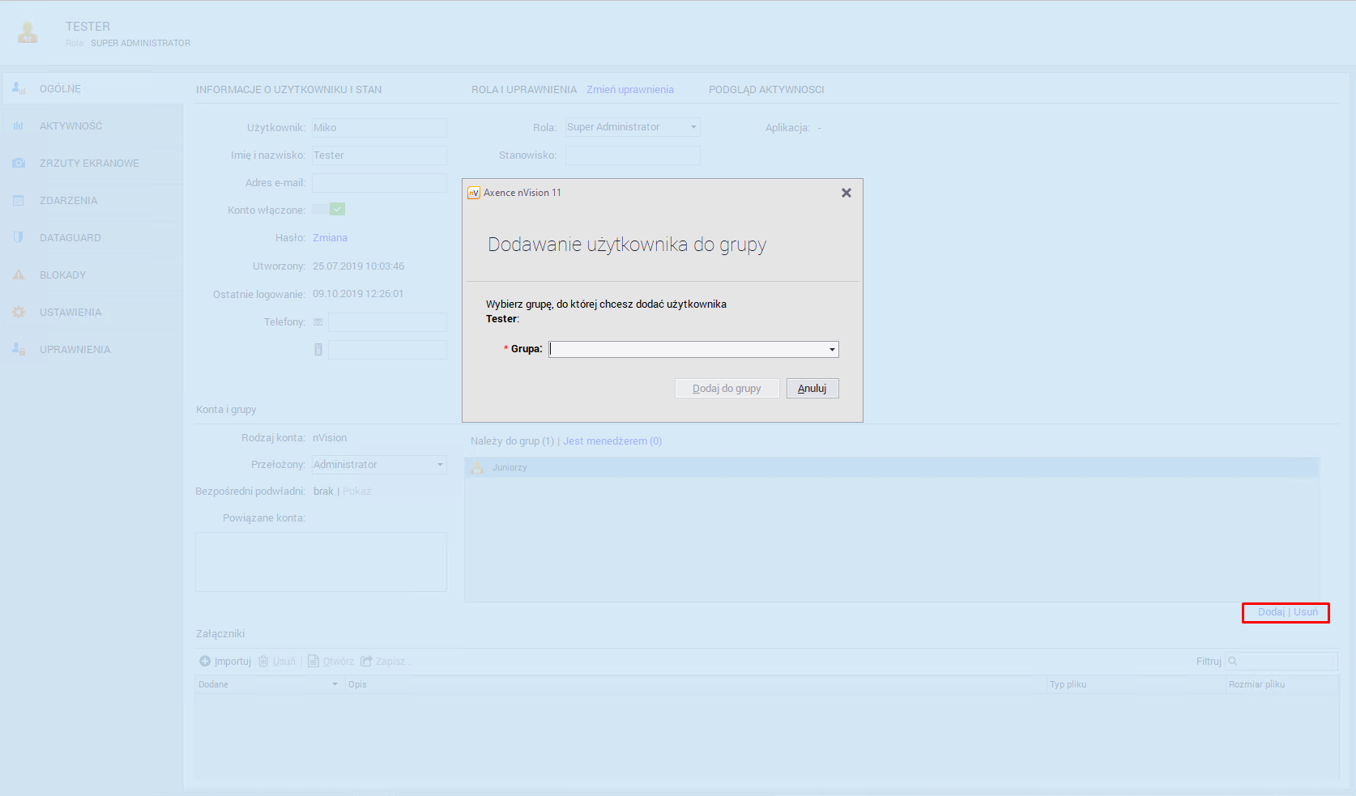1356x796 pixels.
Task: Click the Ustawienia gear icon
Action: (19, 313)
